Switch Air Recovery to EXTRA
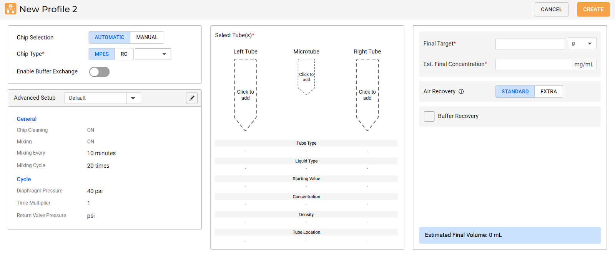 549,92
